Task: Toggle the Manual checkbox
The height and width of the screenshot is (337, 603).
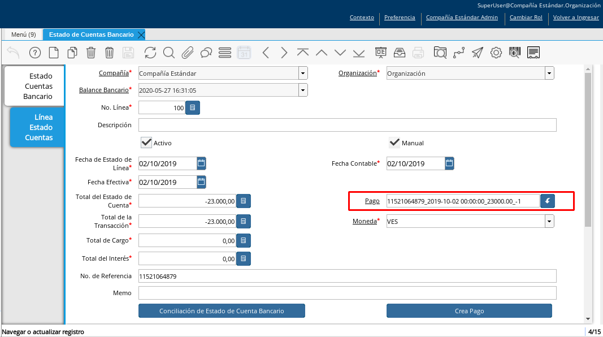Action: [394, 142]
